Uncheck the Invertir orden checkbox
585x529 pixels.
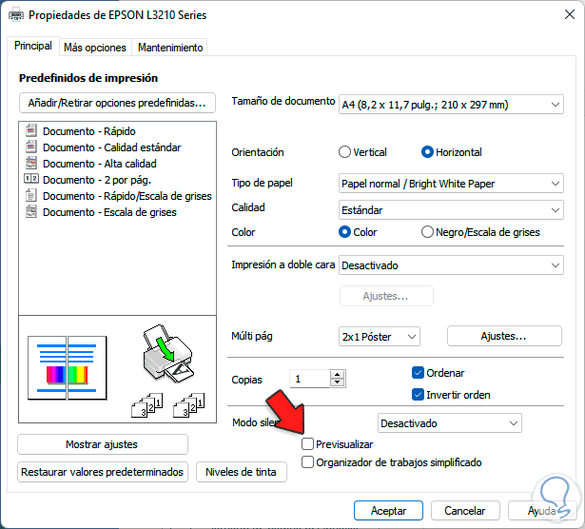(x=418, y=395)
